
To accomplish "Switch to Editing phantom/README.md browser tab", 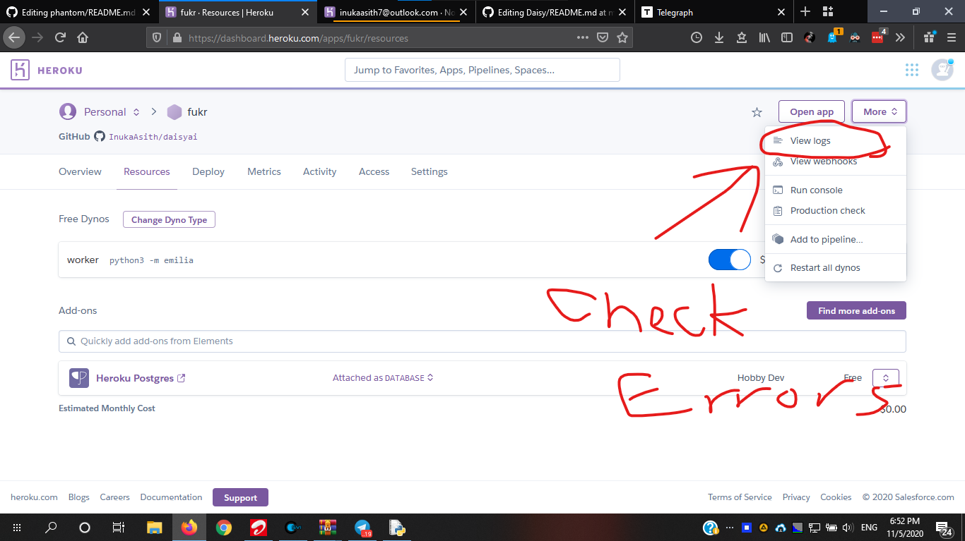I will (x=78, y=12).
